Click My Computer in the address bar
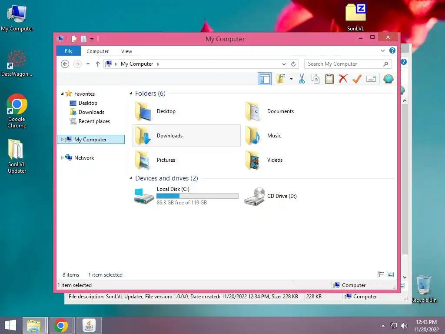Image resolution: width=445 pixels, height=334 pixels. [137, 64]
